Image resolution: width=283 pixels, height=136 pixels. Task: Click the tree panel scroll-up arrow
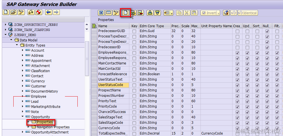(x=87, y=25)
